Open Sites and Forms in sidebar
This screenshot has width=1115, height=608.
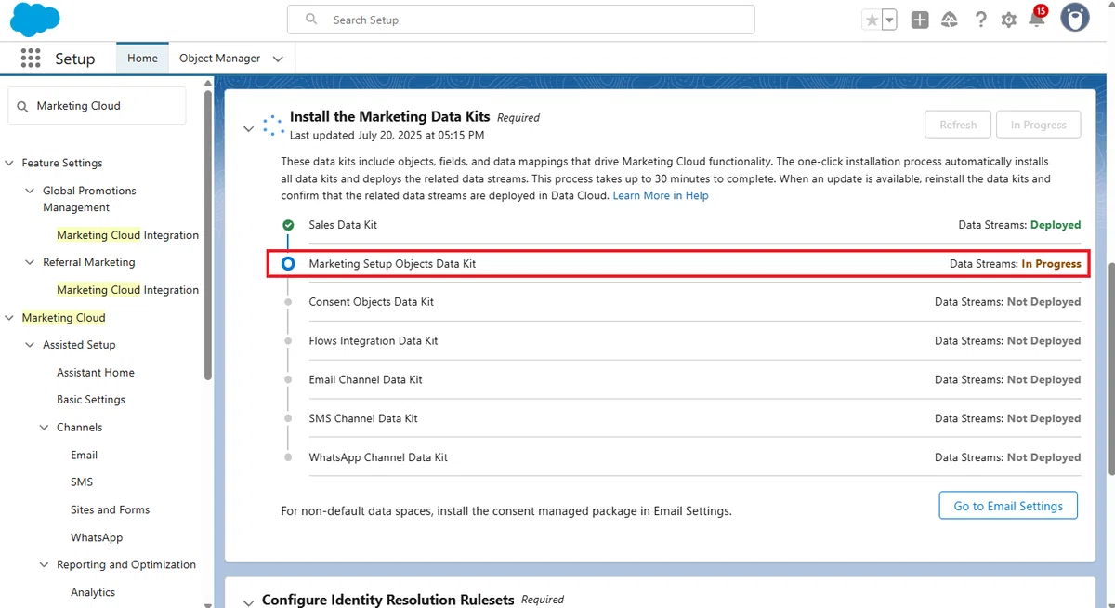click(x=110, y=510)
